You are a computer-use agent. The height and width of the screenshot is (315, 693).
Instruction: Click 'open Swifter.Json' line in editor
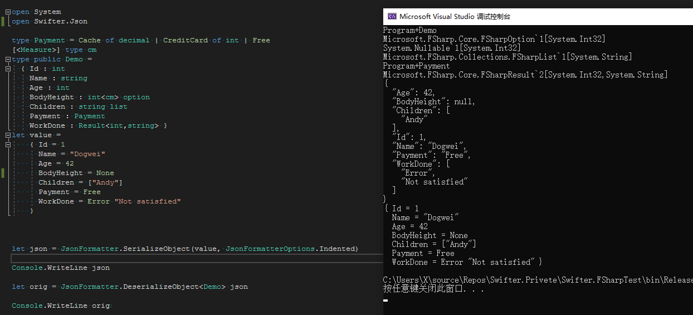tap(50, 21)
